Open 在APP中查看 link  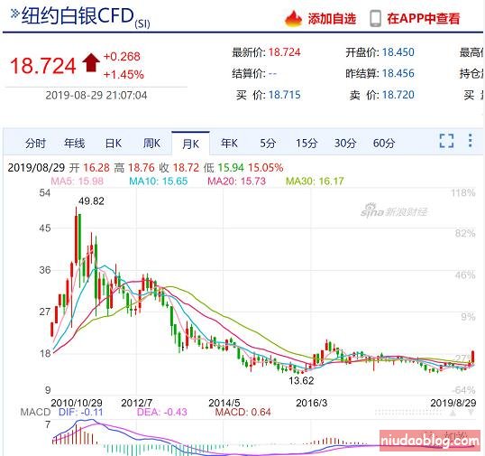pos(424,19)
